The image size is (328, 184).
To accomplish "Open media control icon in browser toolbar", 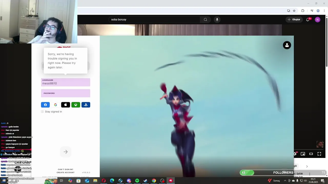I will [312, 11].
